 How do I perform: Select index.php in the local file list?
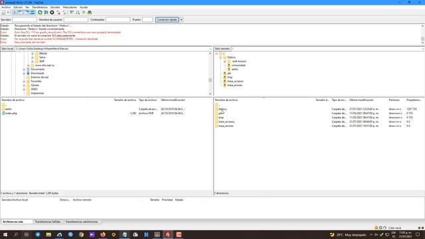click(11, 114)
